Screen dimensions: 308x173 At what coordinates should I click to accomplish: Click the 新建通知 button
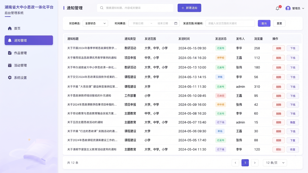pyautogui.click(x=189, y=8)
